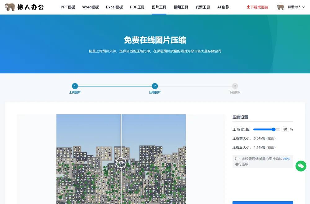Click the 免费在线图片压缩 title
310x204 pixels.
155,40
